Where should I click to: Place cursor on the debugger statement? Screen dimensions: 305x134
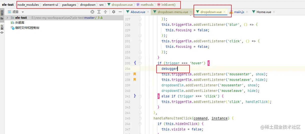tap(170, 69)
